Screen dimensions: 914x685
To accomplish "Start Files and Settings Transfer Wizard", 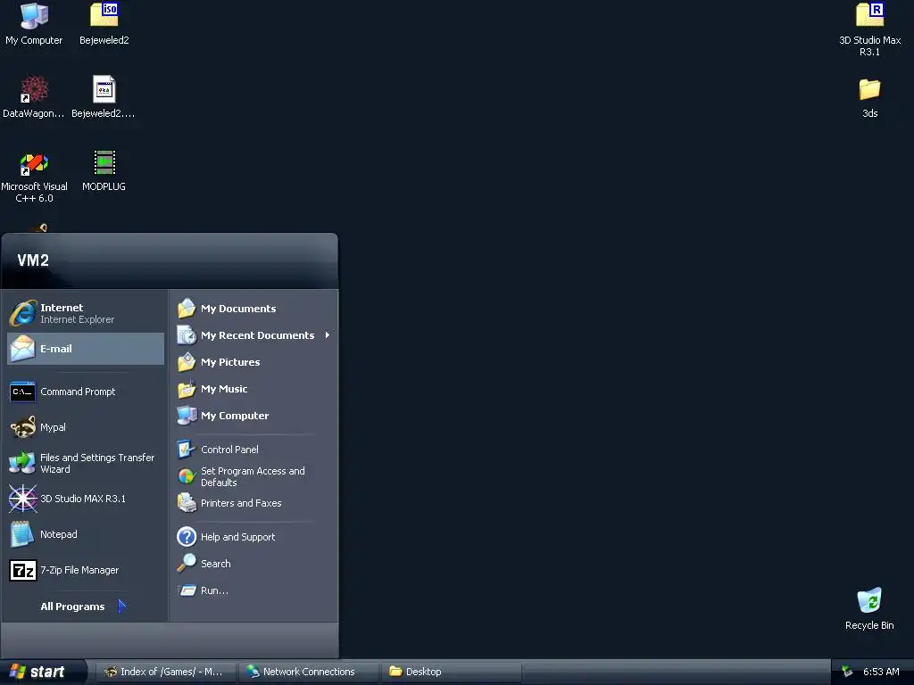I will [x=86, y=463].
